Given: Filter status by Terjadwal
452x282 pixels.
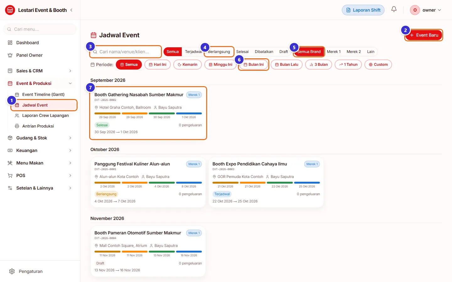Looking at the screenshot, I should tap(193, 52).
